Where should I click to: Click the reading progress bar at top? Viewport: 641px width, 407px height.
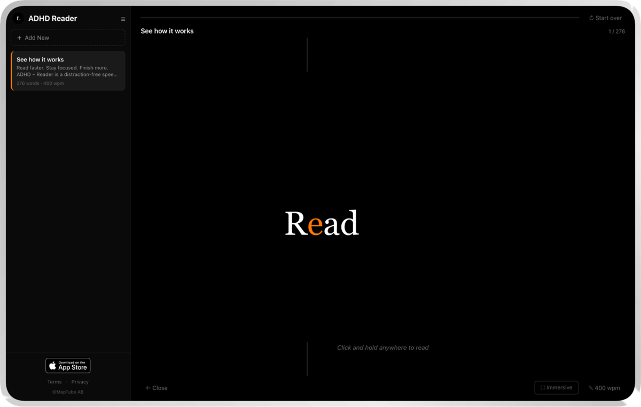[x=359, y=18]
